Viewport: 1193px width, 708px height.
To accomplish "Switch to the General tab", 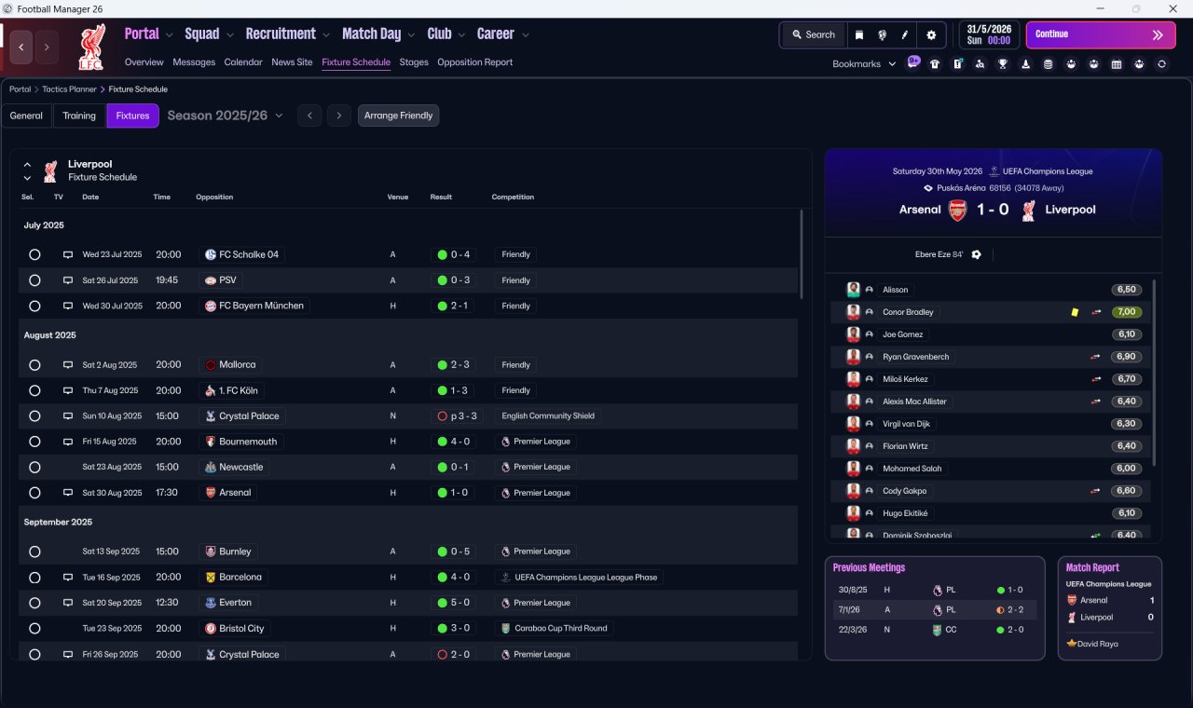I will (x=26, y=116).
